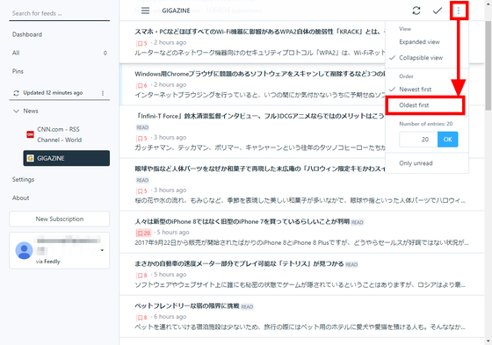The height and width of the screenshot is (345, 492).
Task: Open the three-dot options menu at top right
Action: 459,11
